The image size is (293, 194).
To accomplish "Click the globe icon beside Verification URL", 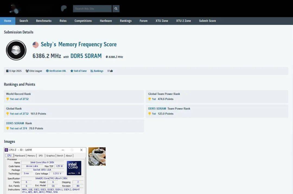I will [47, 71].
